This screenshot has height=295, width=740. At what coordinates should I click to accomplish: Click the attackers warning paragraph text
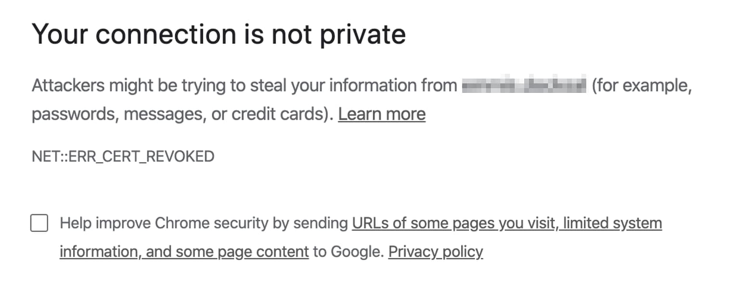(241, 85)
